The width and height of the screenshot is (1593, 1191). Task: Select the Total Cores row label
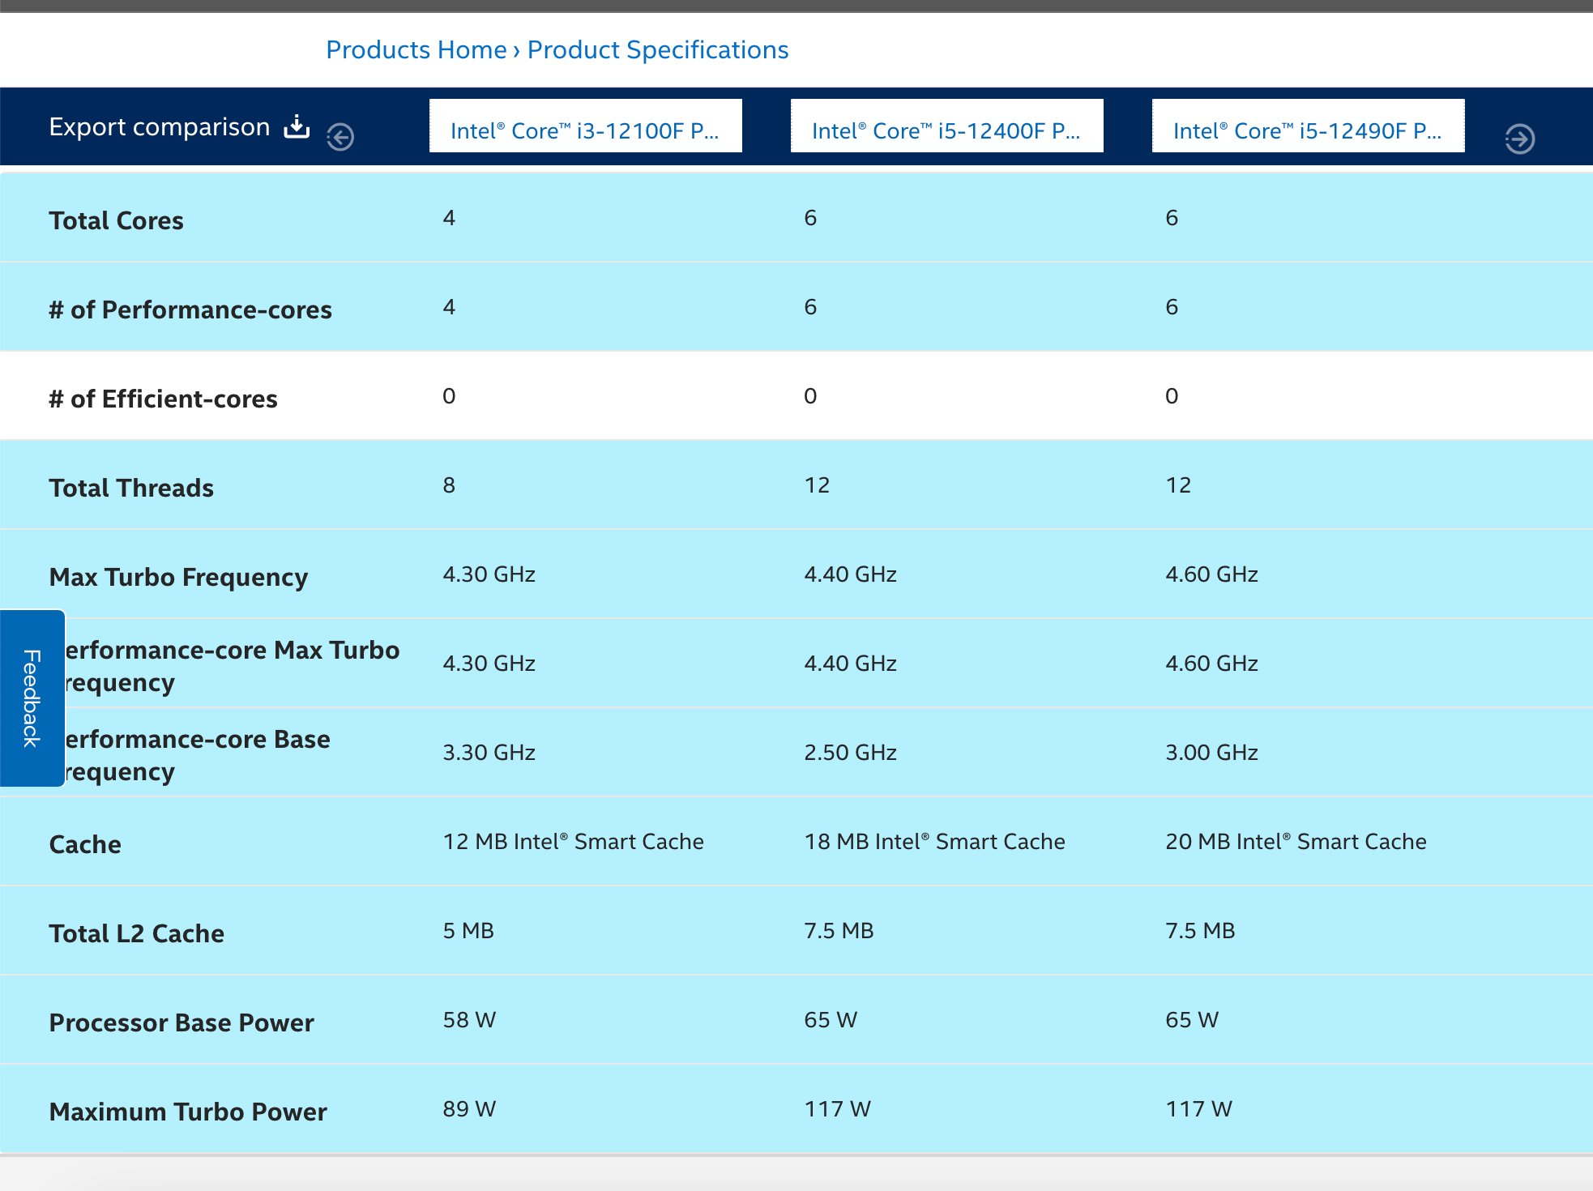tap(116, 220)
